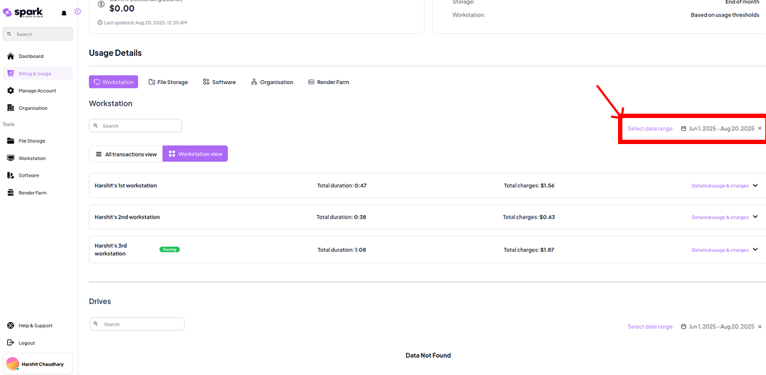Open File Storage under Tools

click(x=31, y=141)
